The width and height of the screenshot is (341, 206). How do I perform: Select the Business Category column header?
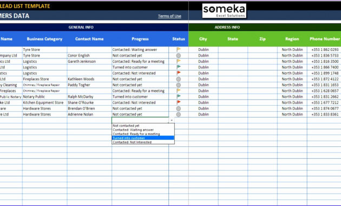[x=44, y=39]
